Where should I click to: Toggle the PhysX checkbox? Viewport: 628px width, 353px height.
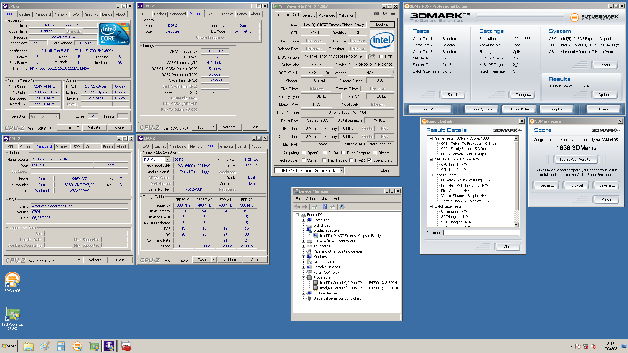point(351,160)
